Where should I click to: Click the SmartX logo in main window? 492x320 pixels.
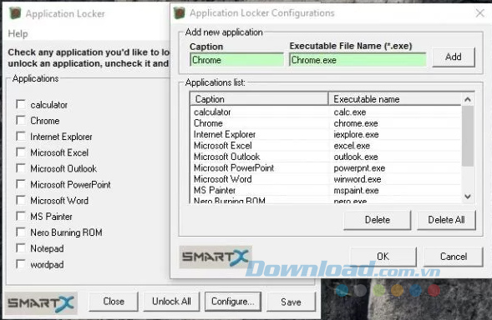tap(41, 303)
